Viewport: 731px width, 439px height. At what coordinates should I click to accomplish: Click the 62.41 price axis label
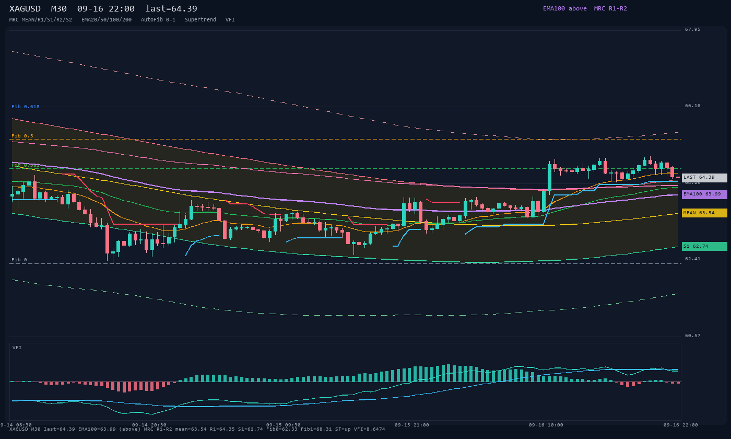(693, 259)
